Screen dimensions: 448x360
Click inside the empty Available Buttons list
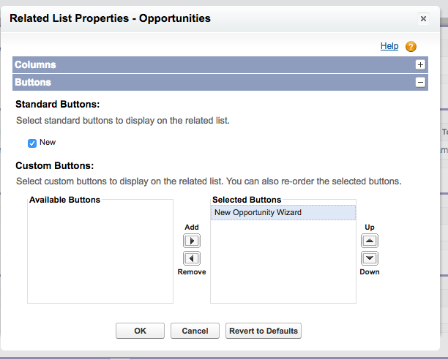tap(100, 252)
